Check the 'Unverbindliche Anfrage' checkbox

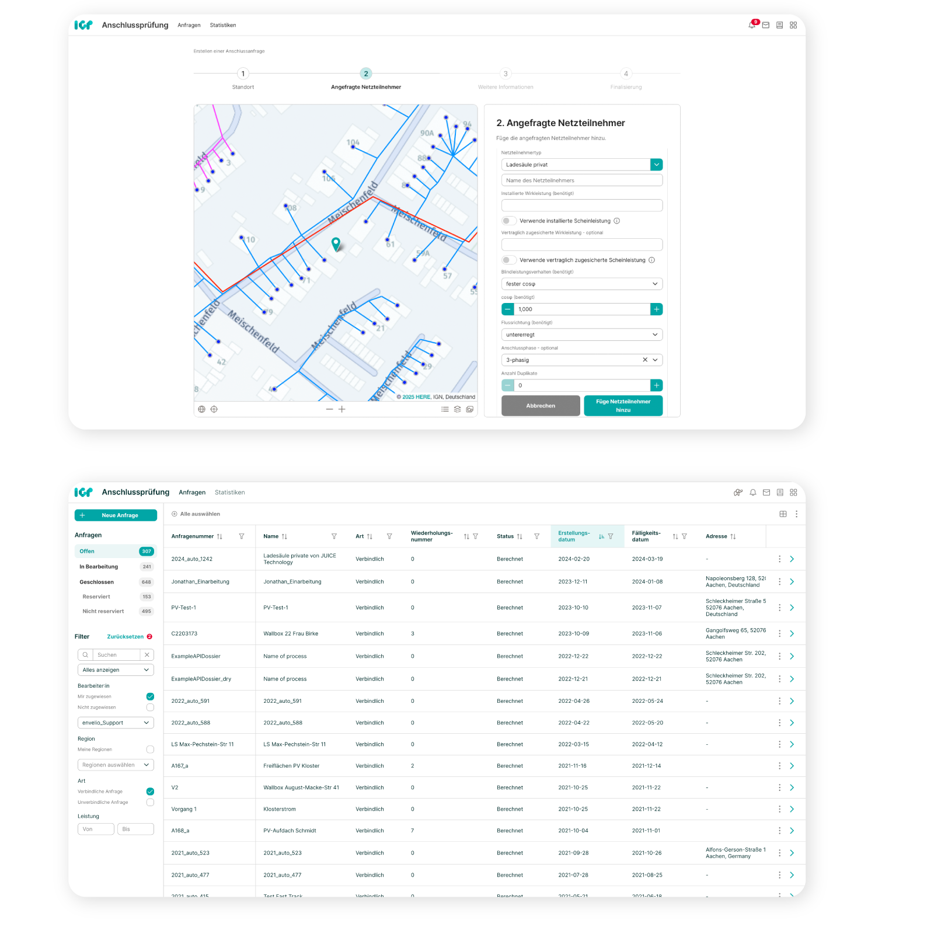coord(150,803)
